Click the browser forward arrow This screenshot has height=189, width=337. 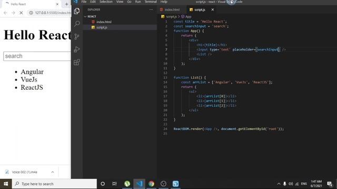[13, 13]
